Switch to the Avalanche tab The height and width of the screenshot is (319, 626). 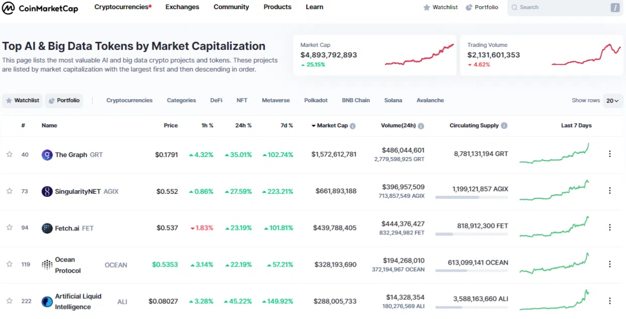[430, 101]
